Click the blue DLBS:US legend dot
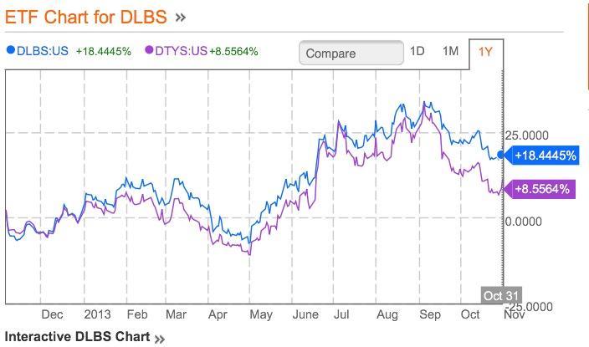The image size is (589, 347). pos(10,51)
